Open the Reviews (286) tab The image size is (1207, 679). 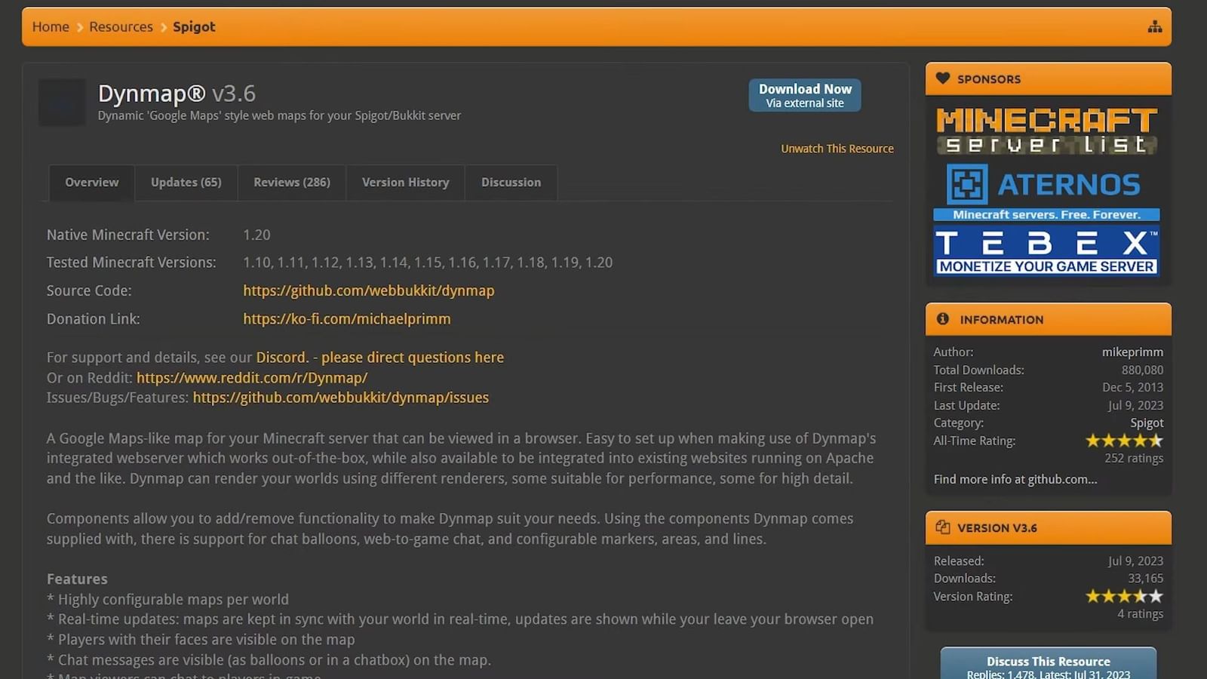click(x=292, y=183)
